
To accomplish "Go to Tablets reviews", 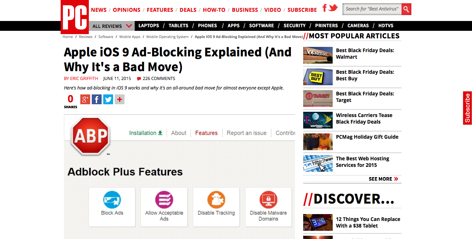I will point(179,26).
